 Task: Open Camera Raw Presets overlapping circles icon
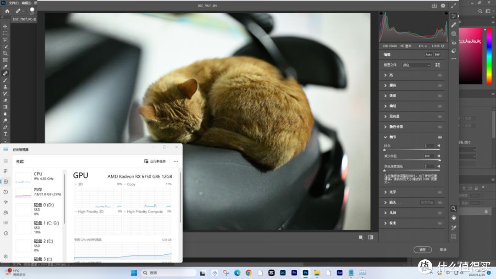454,50
